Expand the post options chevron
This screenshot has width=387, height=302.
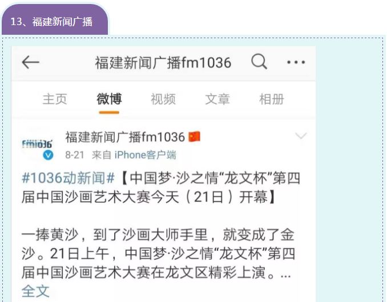[301, 136]
